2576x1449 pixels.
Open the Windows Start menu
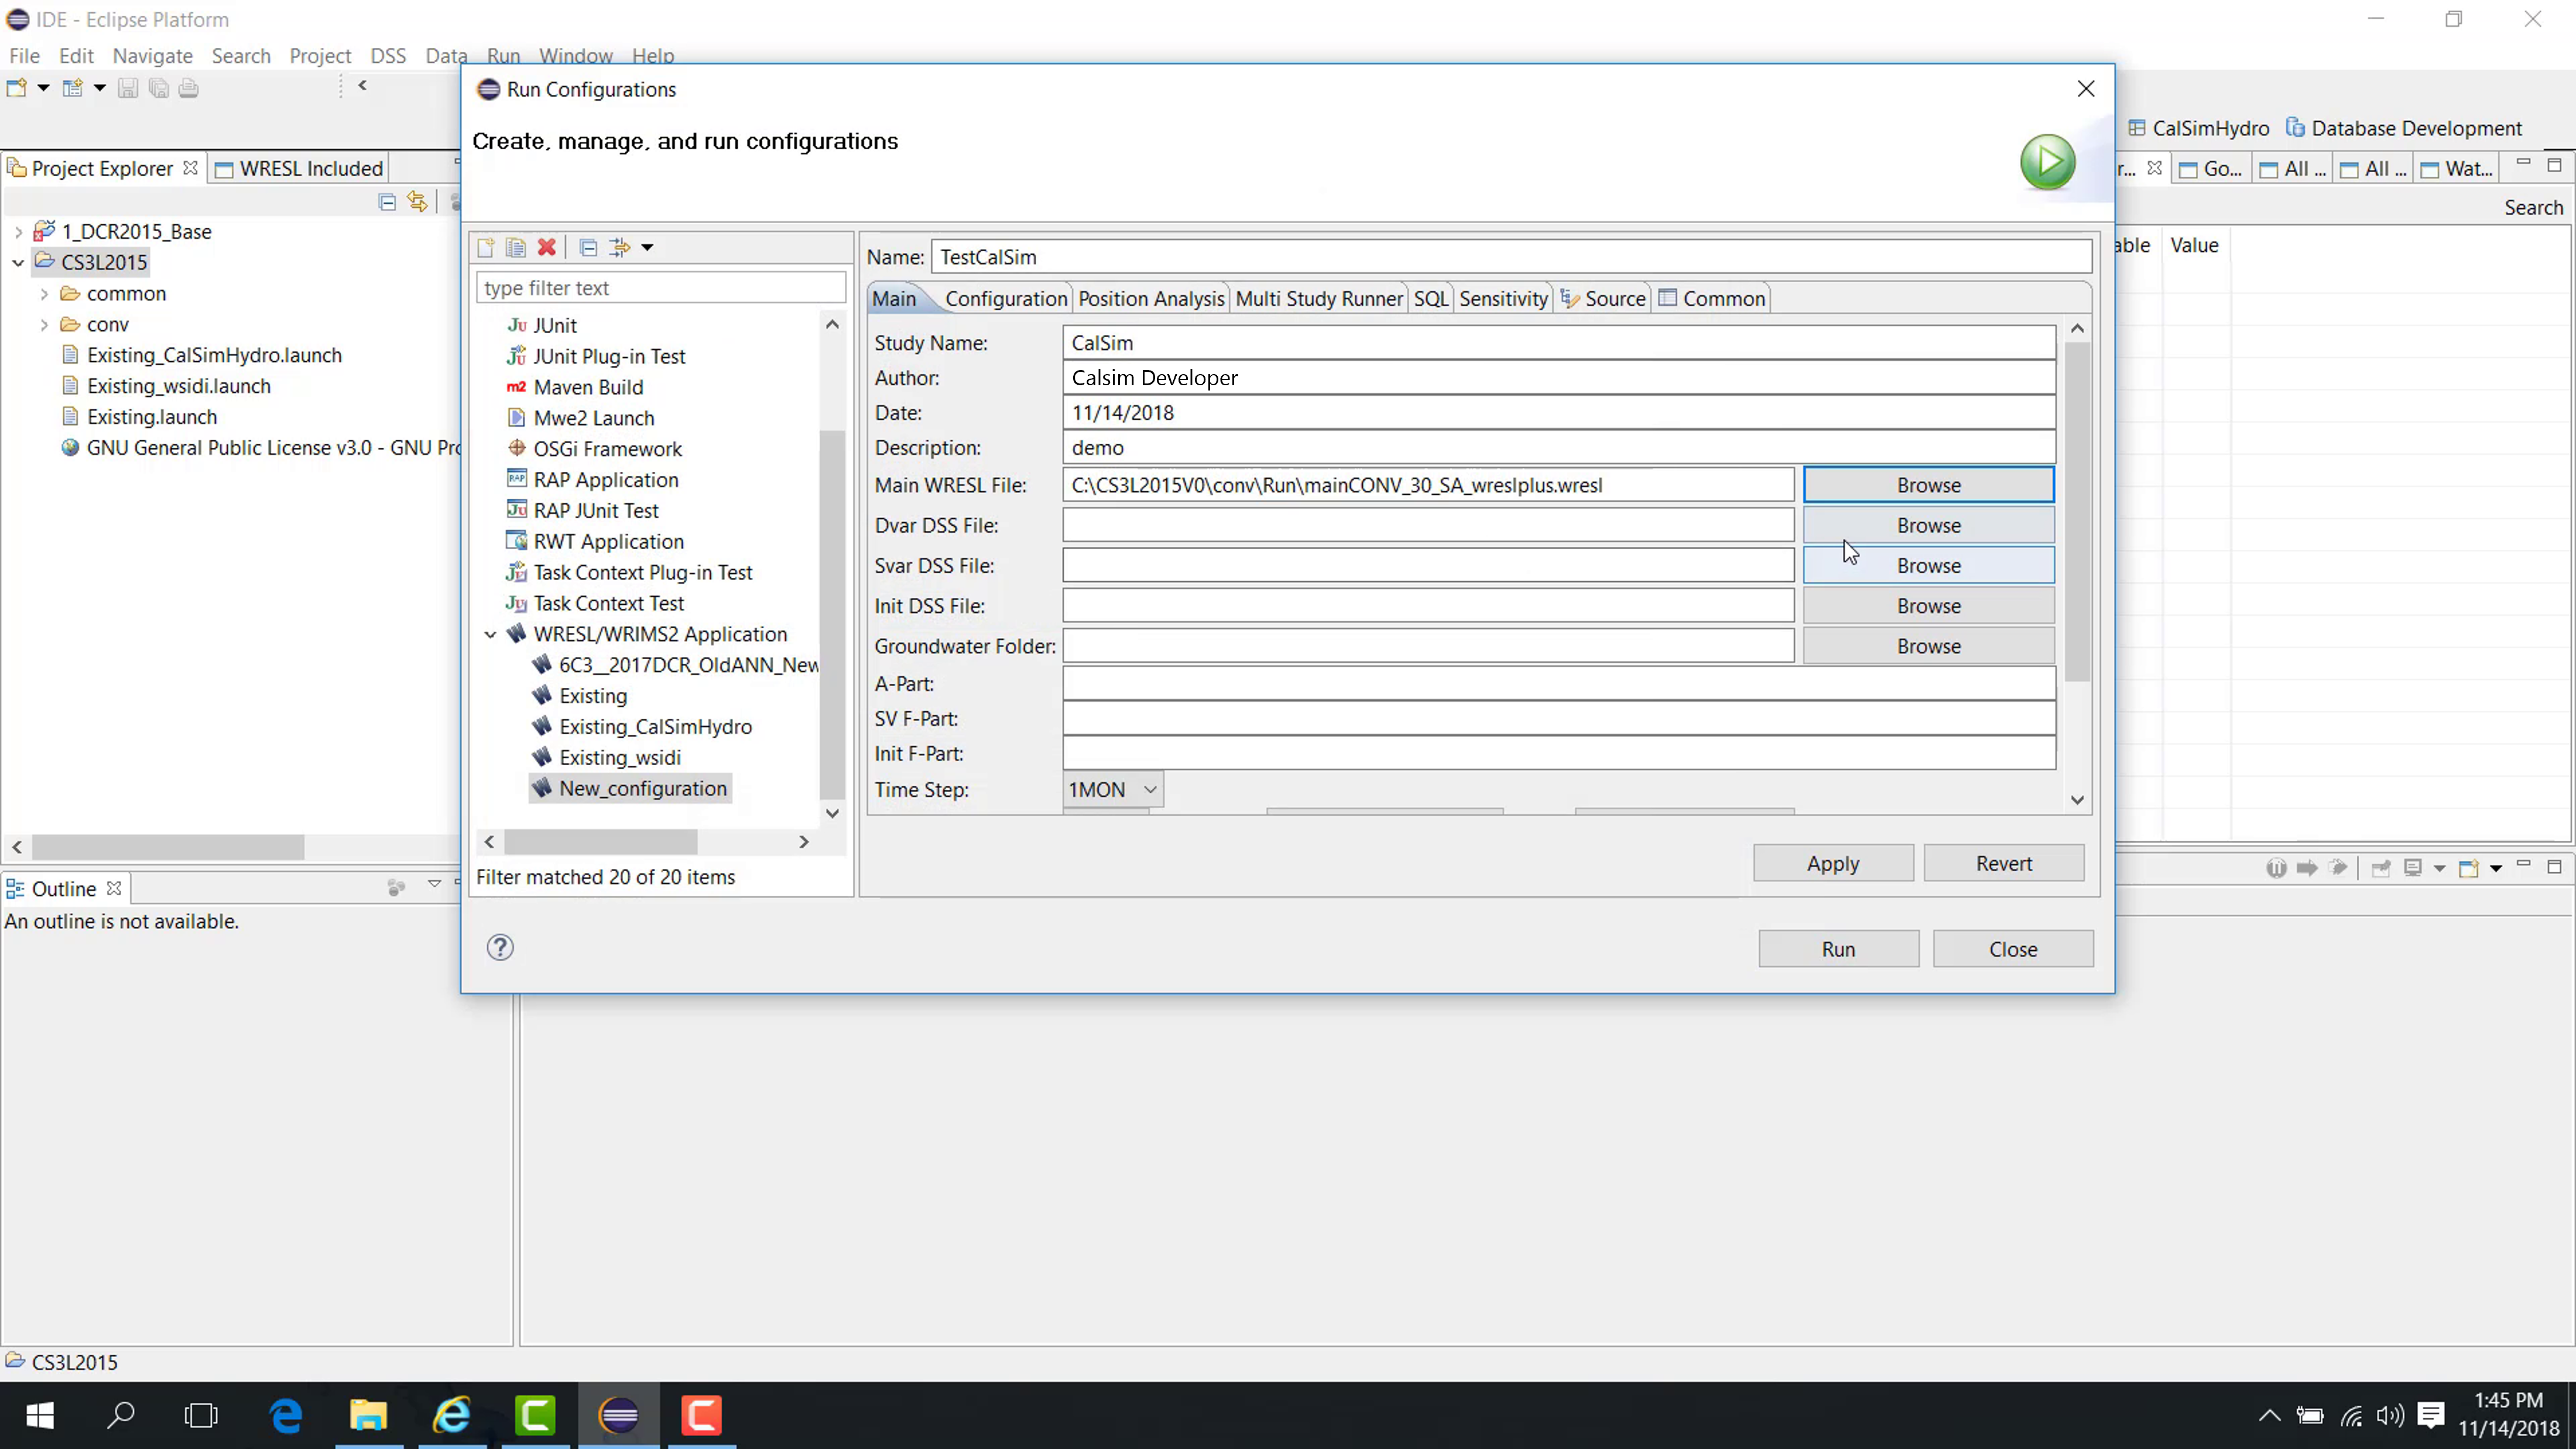(x=40, y=1415)
